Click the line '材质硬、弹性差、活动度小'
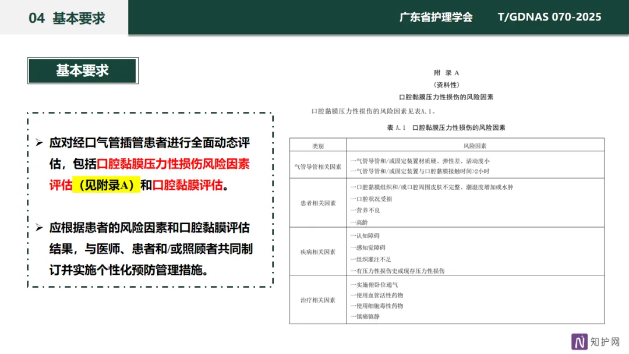The image size is (629, 354). [420, 161]
